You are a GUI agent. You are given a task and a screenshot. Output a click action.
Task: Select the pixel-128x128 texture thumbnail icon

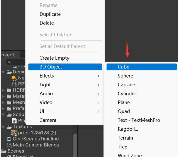tap(14, 133)
